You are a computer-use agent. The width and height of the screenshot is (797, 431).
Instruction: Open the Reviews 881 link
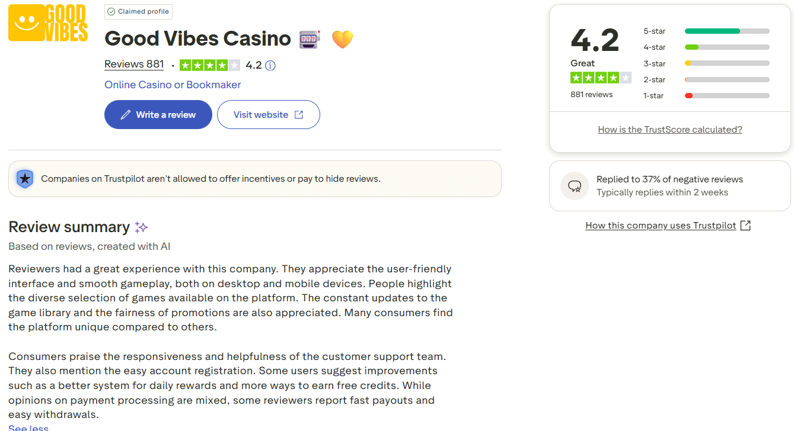click(134, 65)
